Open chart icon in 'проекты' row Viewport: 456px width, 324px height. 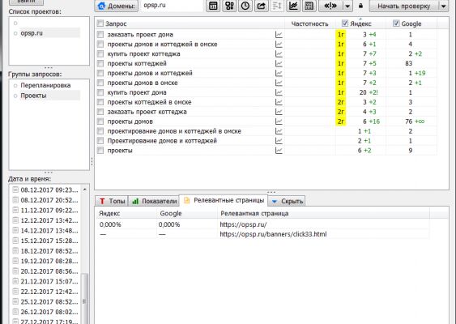(x=279, y=151)
